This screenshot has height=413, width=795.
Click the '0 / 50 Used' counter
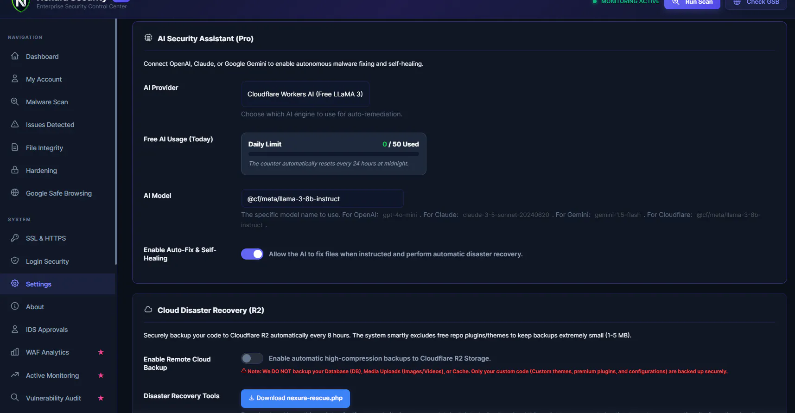[x=401, y=144]
